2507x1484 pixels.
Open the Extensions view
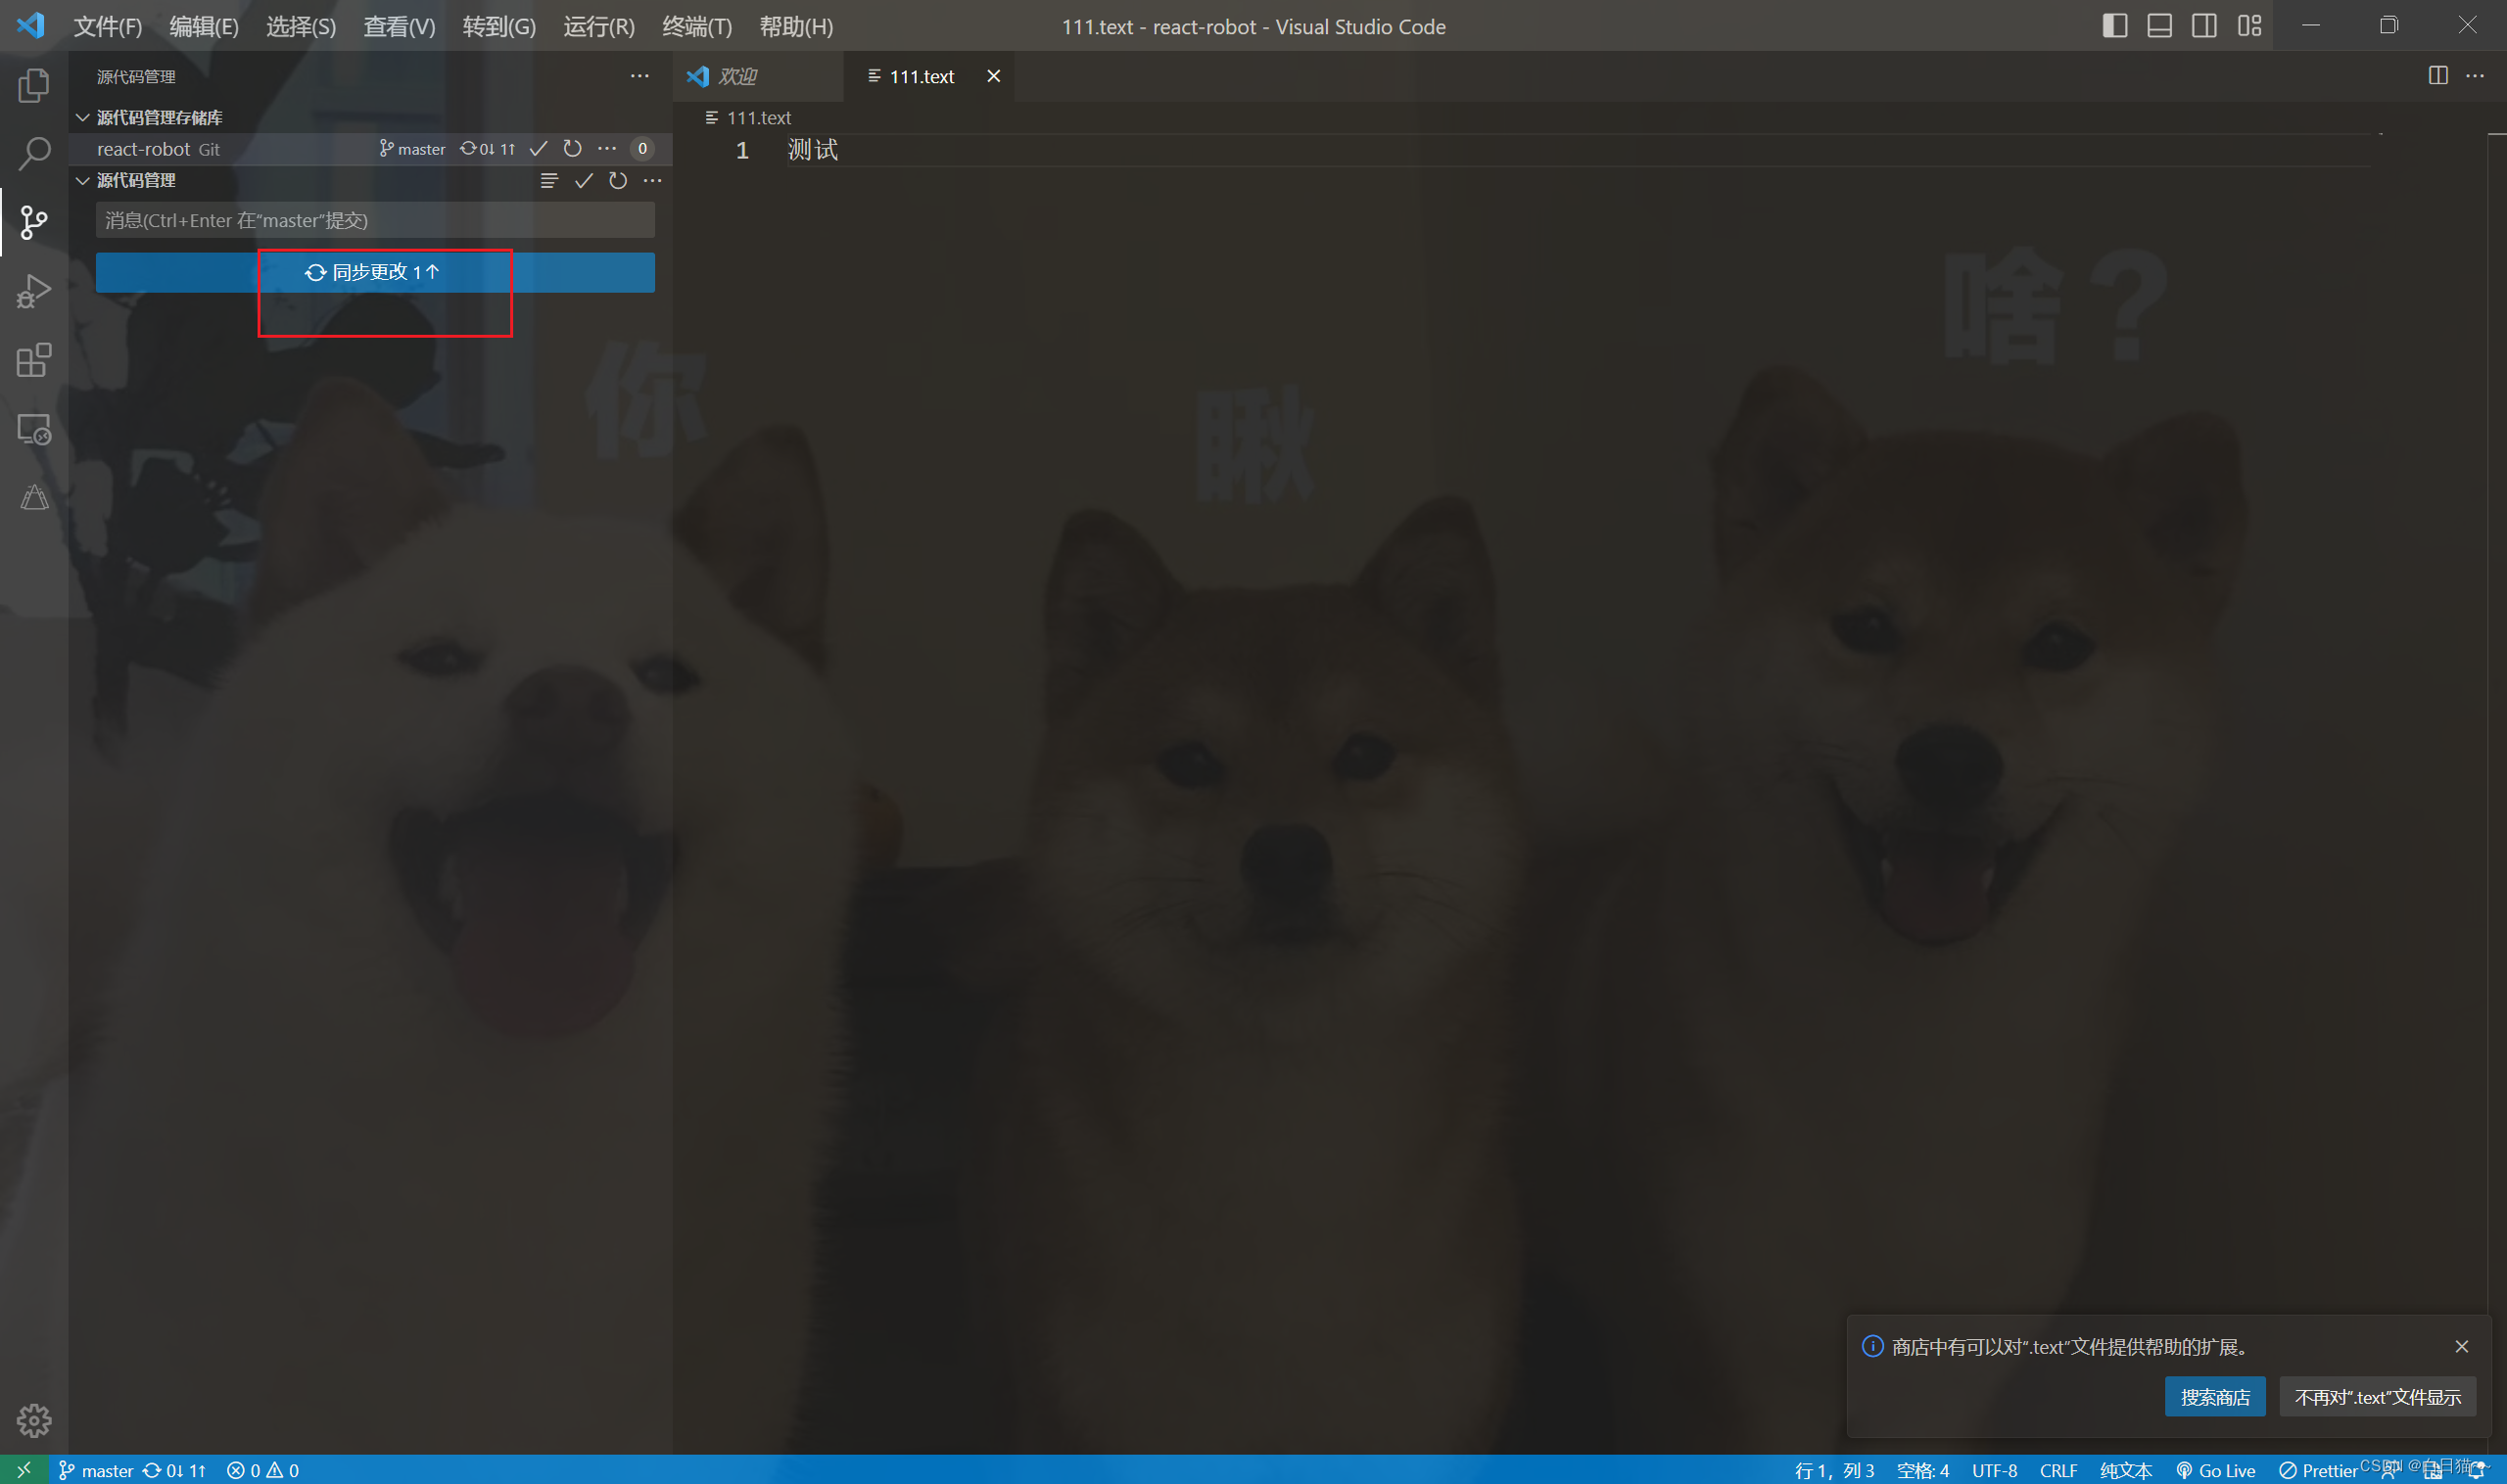pos(33,360)
